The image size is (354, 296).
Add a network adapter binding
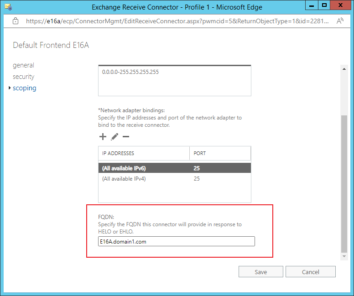pos(103,137)
